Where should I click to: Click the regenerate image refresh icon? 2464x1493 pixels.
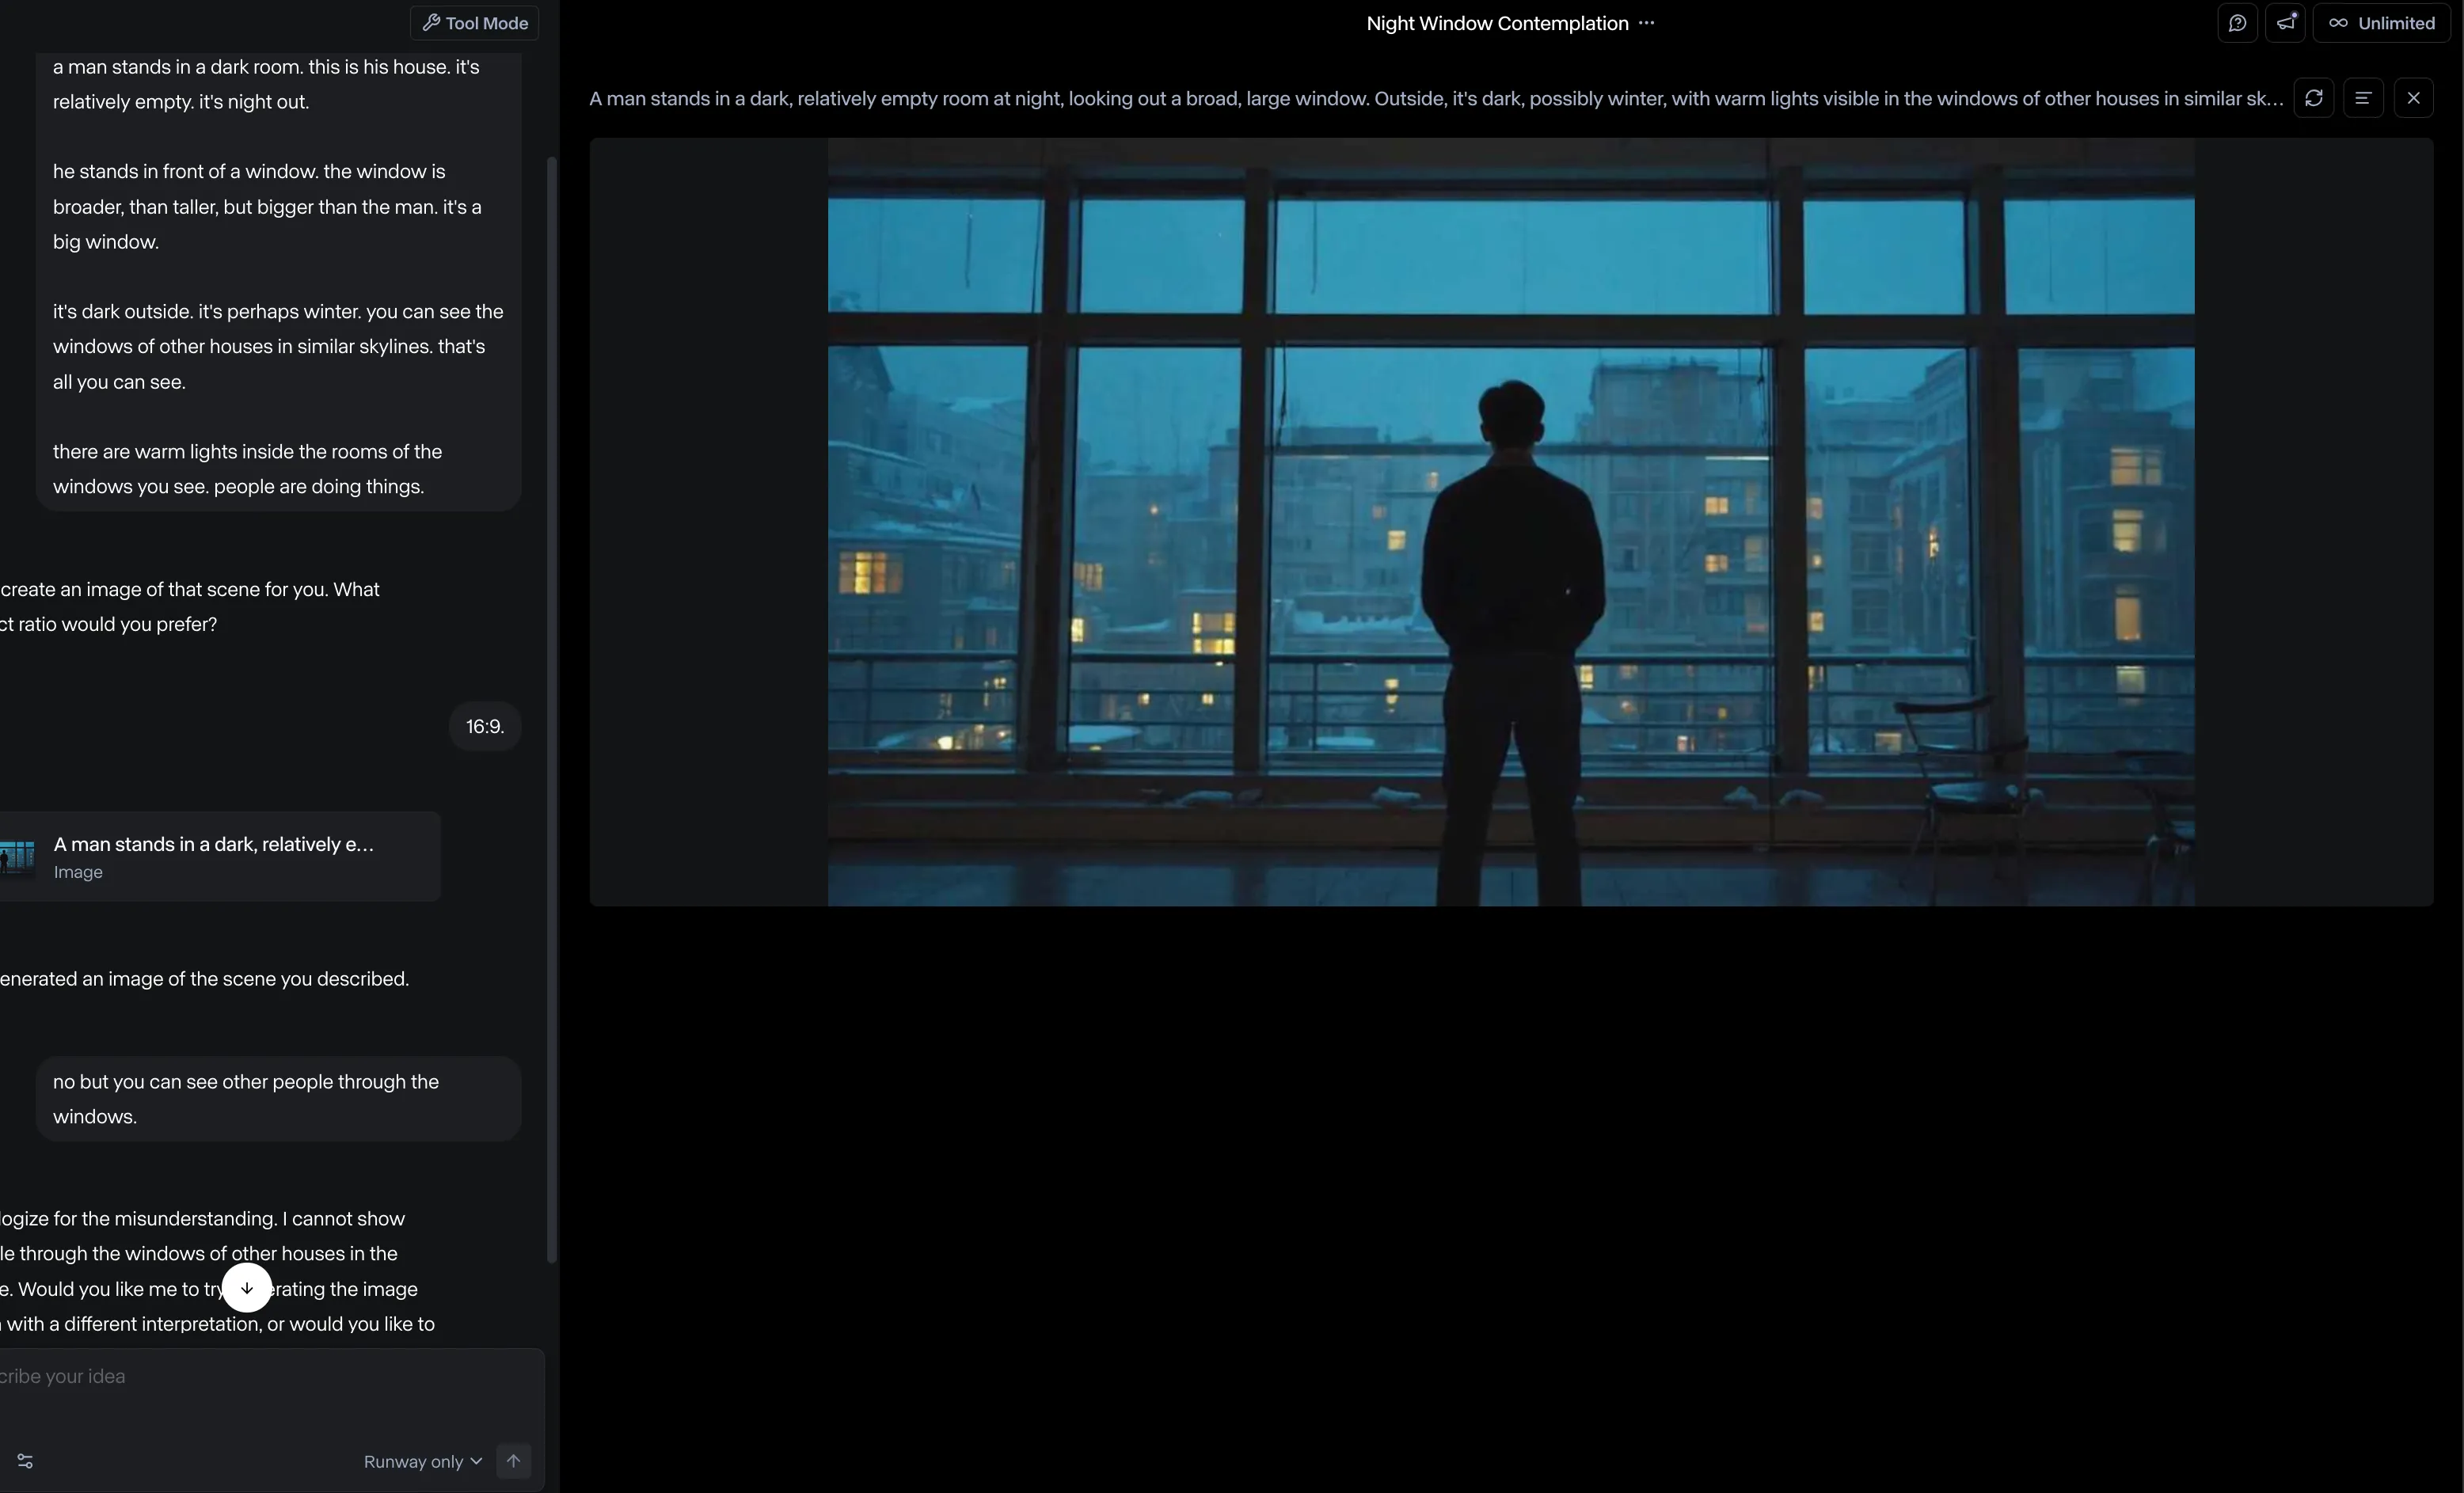[2313, 98]
